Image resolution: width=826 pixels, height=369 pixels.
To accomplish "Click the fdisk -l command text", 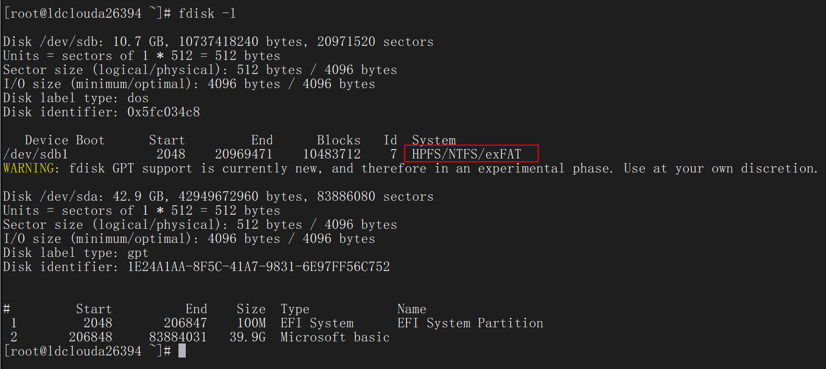I will [207, 14].
